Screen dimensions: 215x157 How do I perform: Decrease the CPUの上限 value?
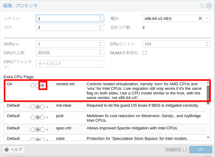point(100,54)
